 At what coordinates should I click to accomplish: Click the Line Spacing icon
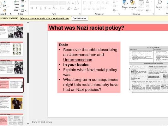pos(107,3)
